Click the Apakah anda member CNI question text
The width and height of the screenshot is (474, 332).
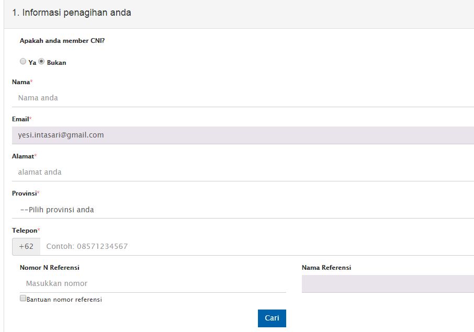[x=62, y=41]
